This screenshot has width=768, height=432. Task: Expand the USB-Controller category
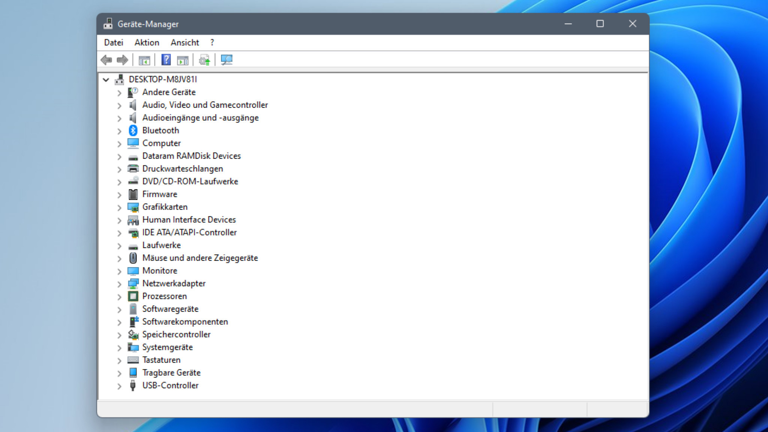pyautogui.click(x=118, y=385)
